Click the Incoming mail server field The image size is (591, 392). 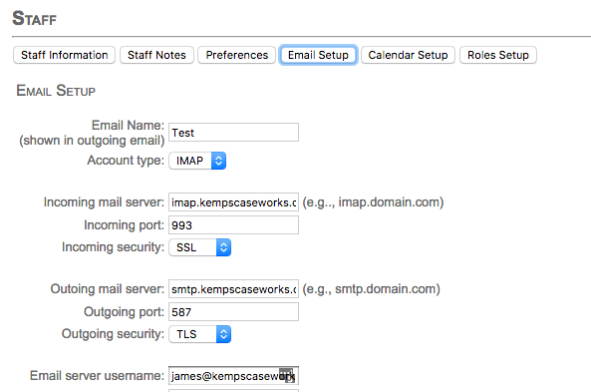(x=233, y=202)
